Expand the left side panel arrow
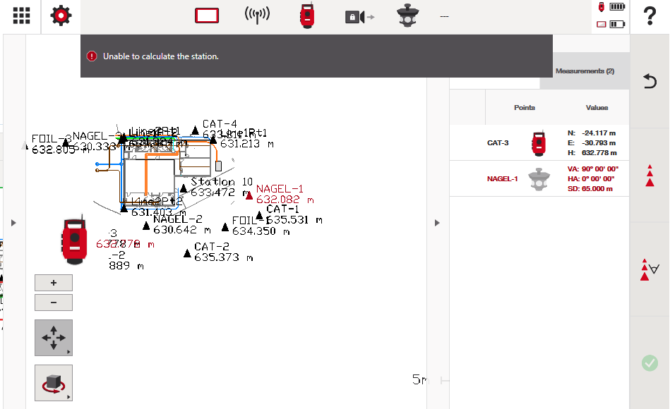This screenshot has width=670, height=409. [13, 223]
